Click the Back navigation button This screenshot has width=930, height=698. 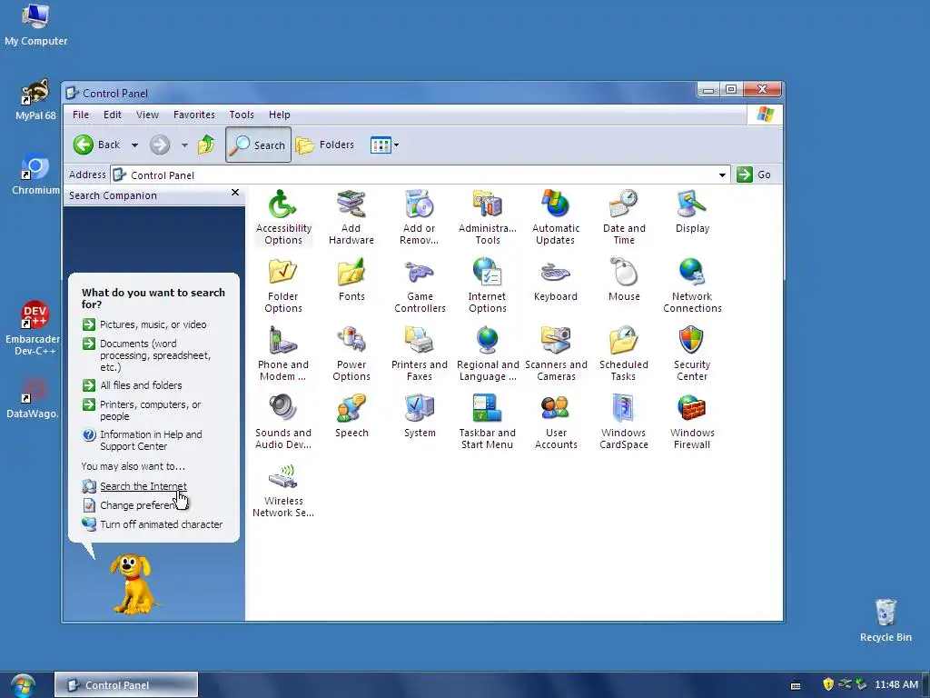click(x=98, y=145)
